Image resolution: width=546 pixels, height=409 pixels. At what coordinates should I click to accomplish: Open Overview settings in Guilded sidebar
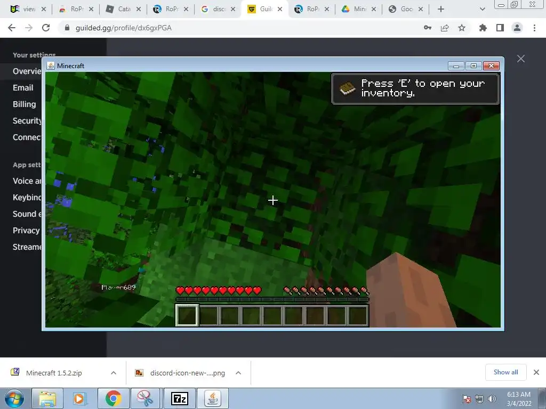tap(27, 71)
